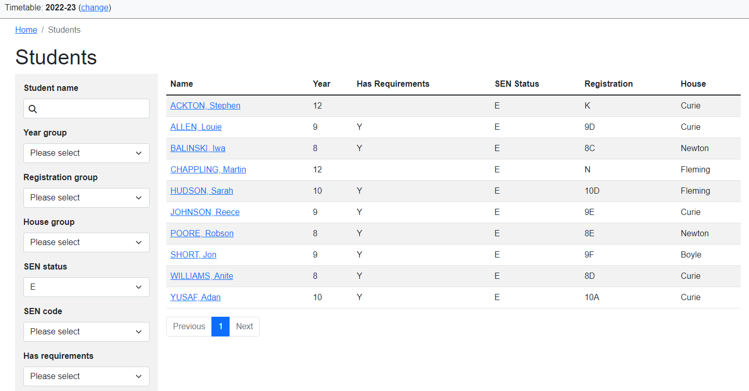The image size is (749, 391).
Task: Open ALLEN, Louie's student record
Action: pos(196,127)
